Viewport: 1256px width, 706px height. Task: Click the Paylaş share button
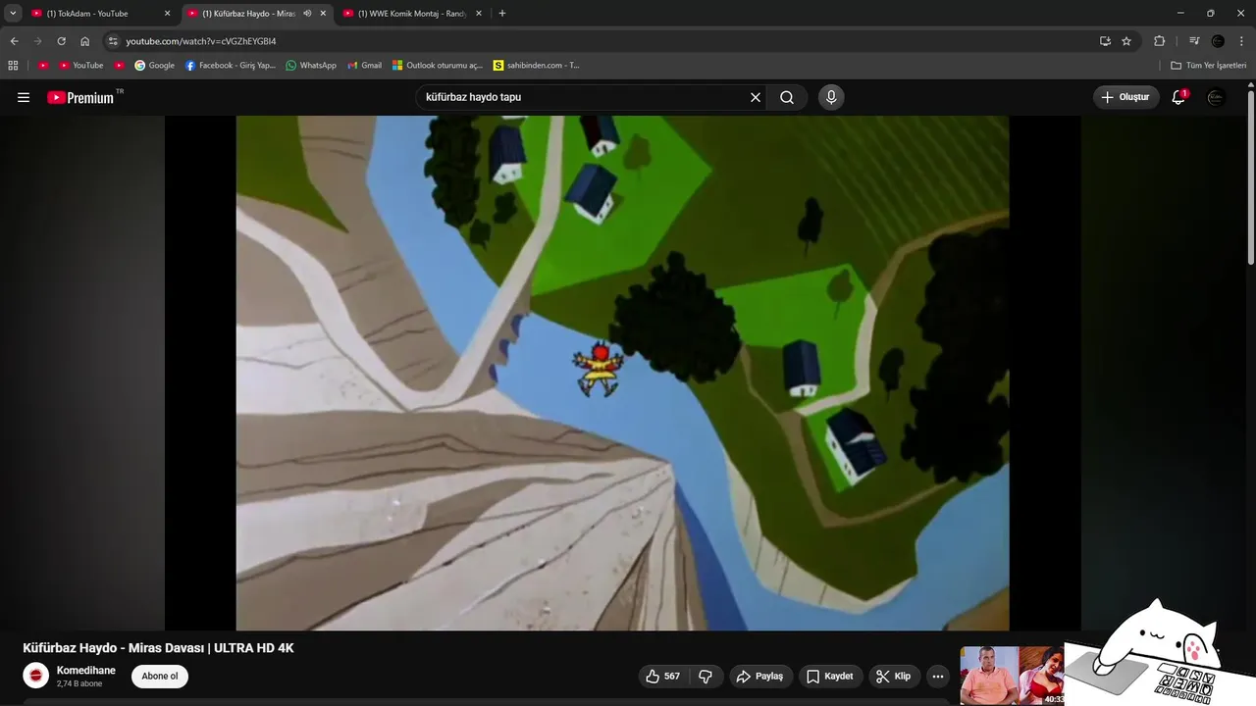(x=759, y=676)
